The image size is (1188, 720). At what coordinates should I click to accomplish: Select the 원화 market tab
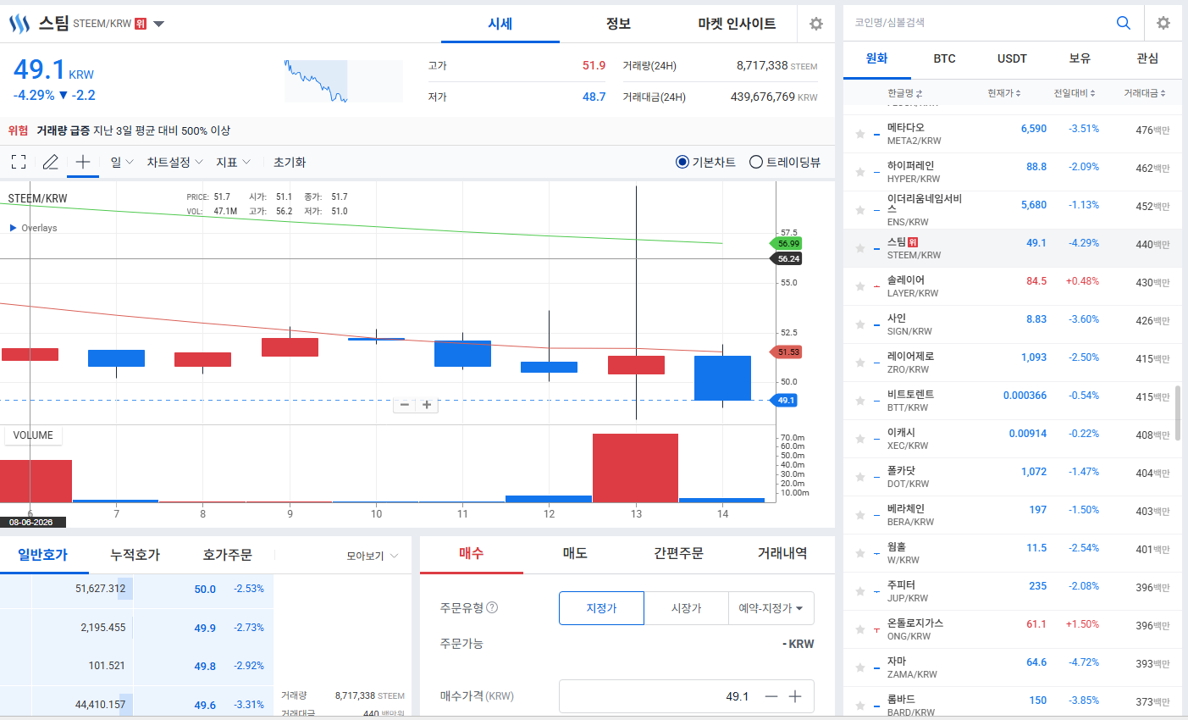(877, 58)
